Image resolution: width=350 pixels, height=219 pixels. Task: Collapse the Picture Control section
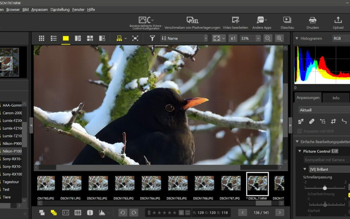click(x=300, y=151)
